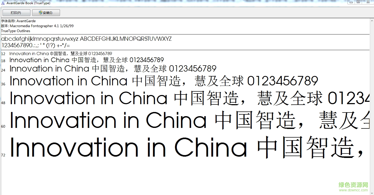Click the 1234567890 numerals and punctuation line

(x=36, y=45)
